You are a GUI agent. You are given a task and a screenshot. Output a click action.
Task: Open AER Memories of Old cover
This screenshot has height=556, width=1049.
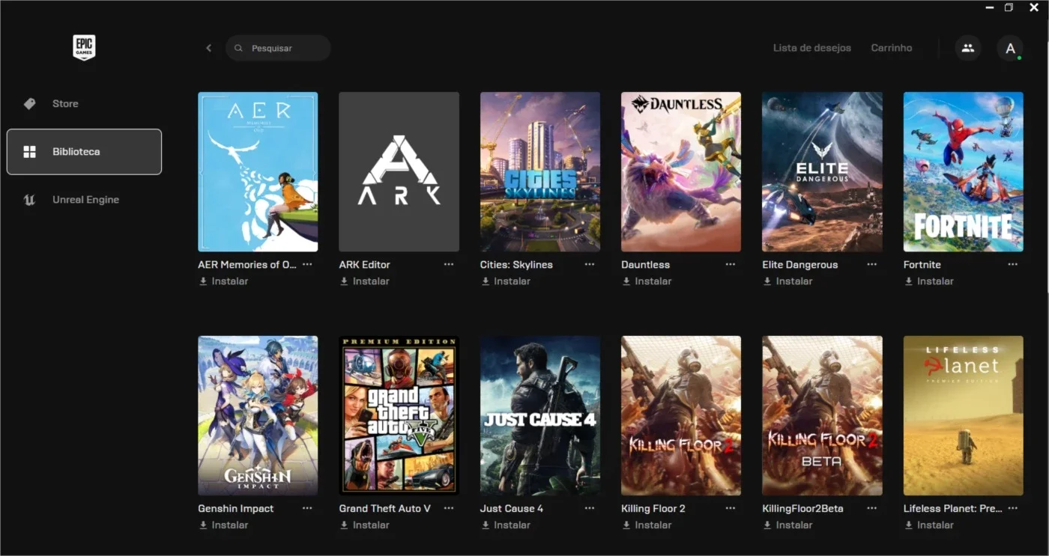click(x=258, y=171)
